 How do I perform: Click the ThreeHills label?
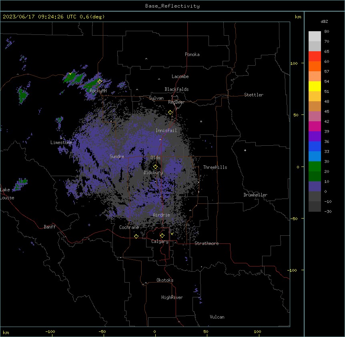pyautogui.click(x=215, y=167)
